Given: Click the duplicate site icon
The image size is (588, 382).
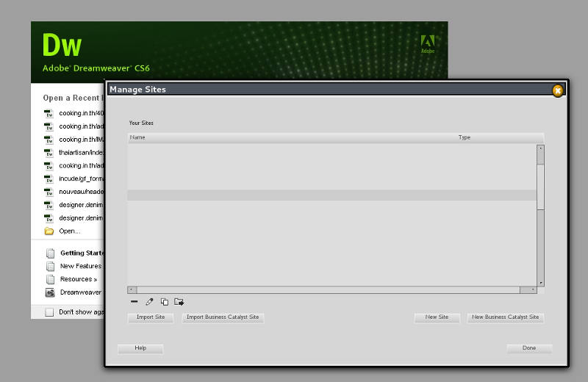Looking at the screenshot, I should point(164,301).
